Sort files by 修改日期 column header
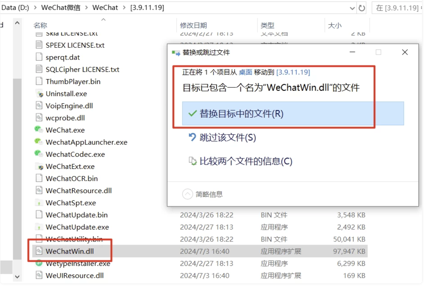Image resolution: width=424 pixels, height=287 pixels. (194, 26)
